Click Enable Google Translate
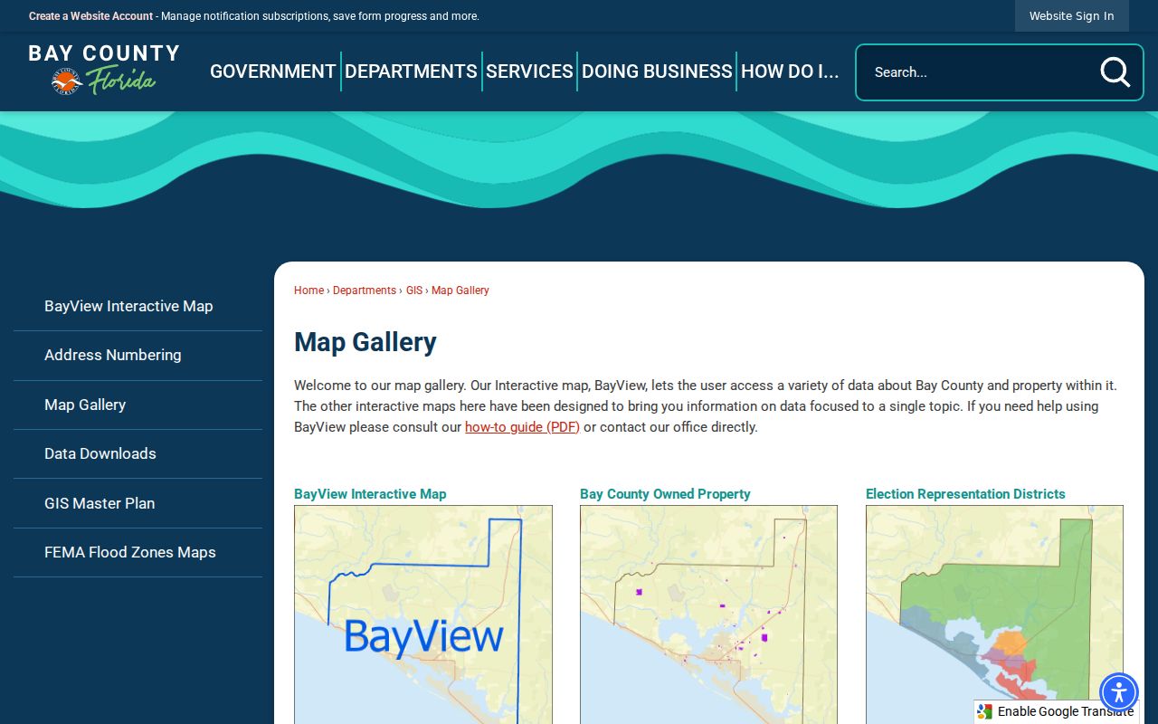Image resolution: width=1158 pixels, height=724 pixels. (1065, 712)
